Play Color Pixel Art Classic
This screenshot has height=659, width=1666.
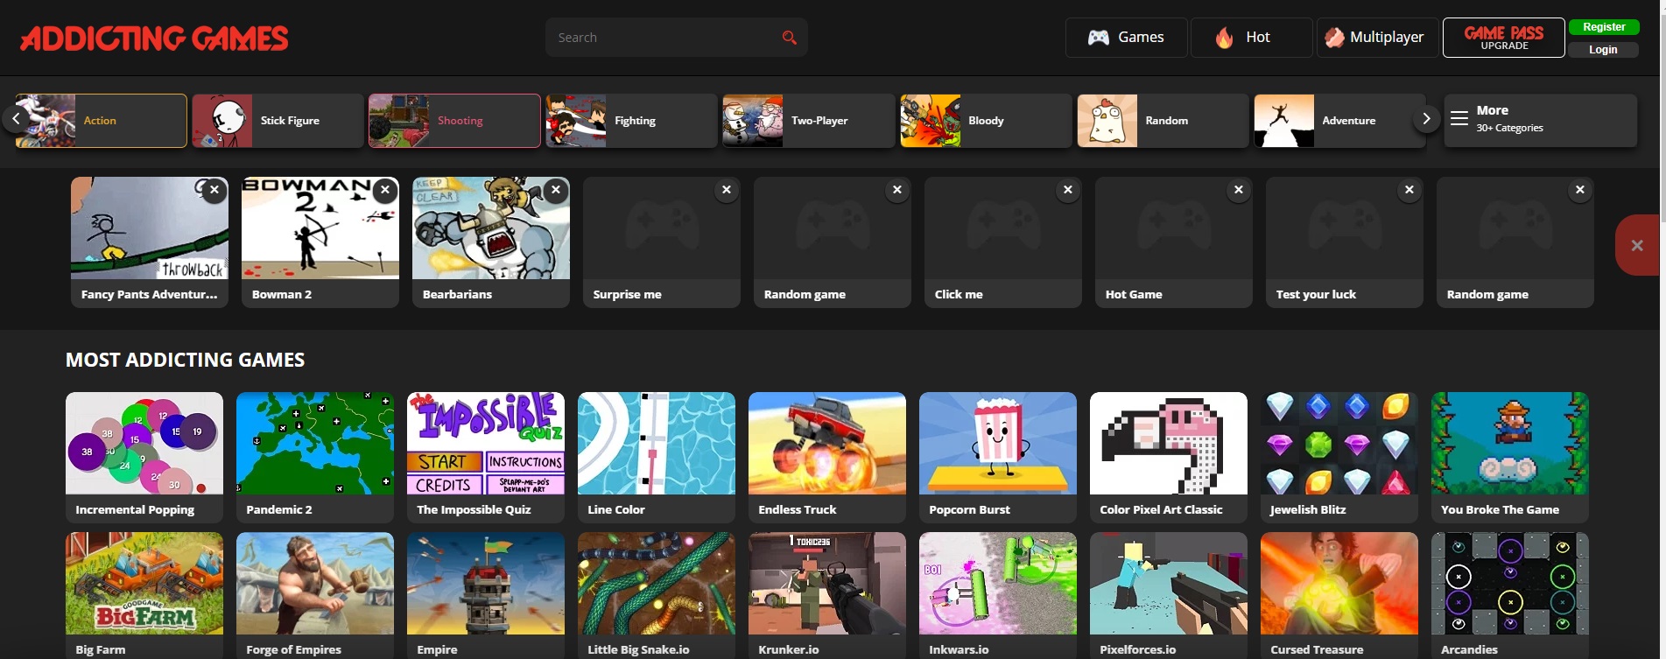point(1169,457)
